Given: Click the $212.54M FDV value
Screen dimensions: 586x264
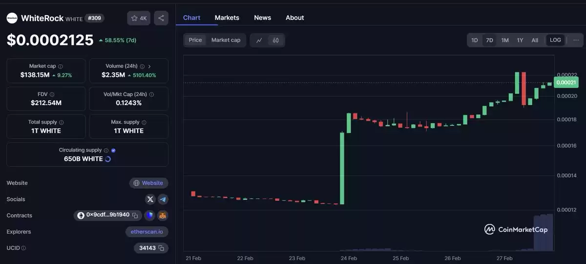Looking at the screenshot, I should [x=46, y=103].
